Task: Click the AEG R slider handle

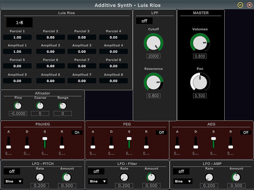Action: (x=231, y=147)
